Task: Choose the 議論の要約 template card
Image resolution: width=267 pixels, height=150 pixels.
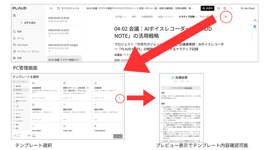Action: click(76, 112)
